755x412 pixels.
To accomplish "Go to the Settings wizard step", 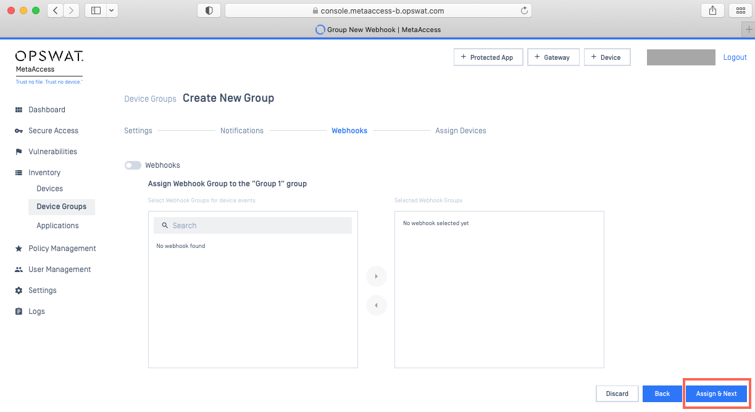I will [x=138, y=131].
